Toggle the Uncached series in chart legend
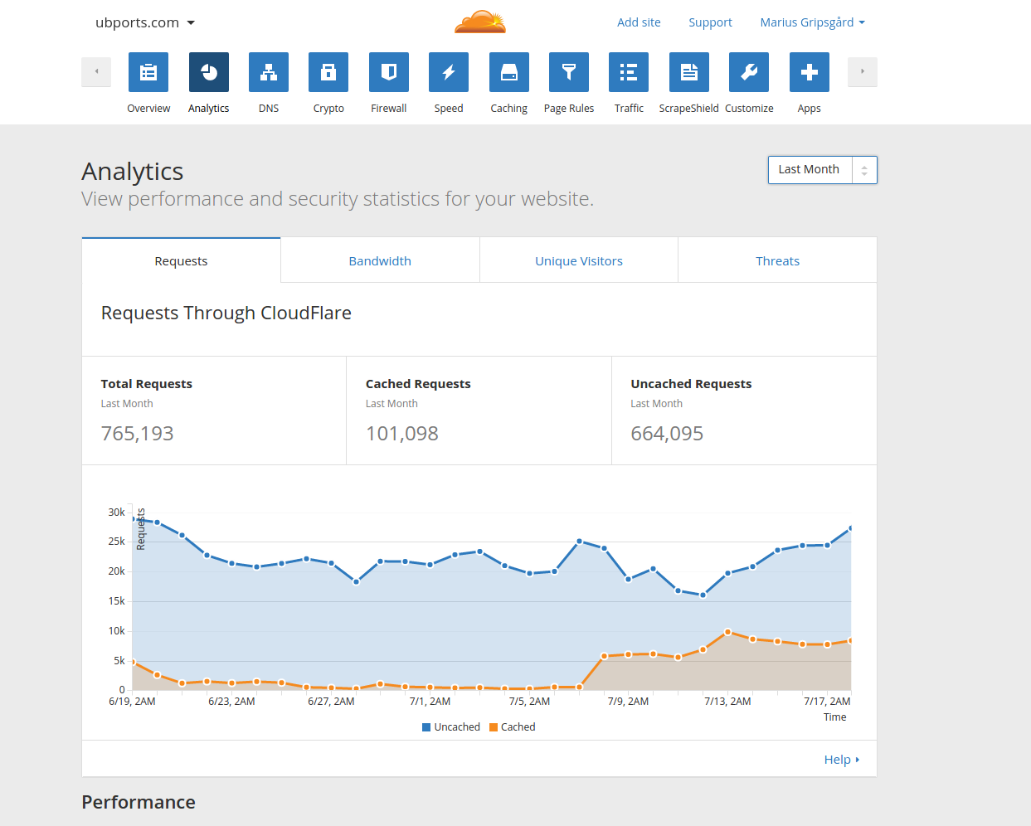Viewport: 1031px width, 826px height. coord(451,727)
